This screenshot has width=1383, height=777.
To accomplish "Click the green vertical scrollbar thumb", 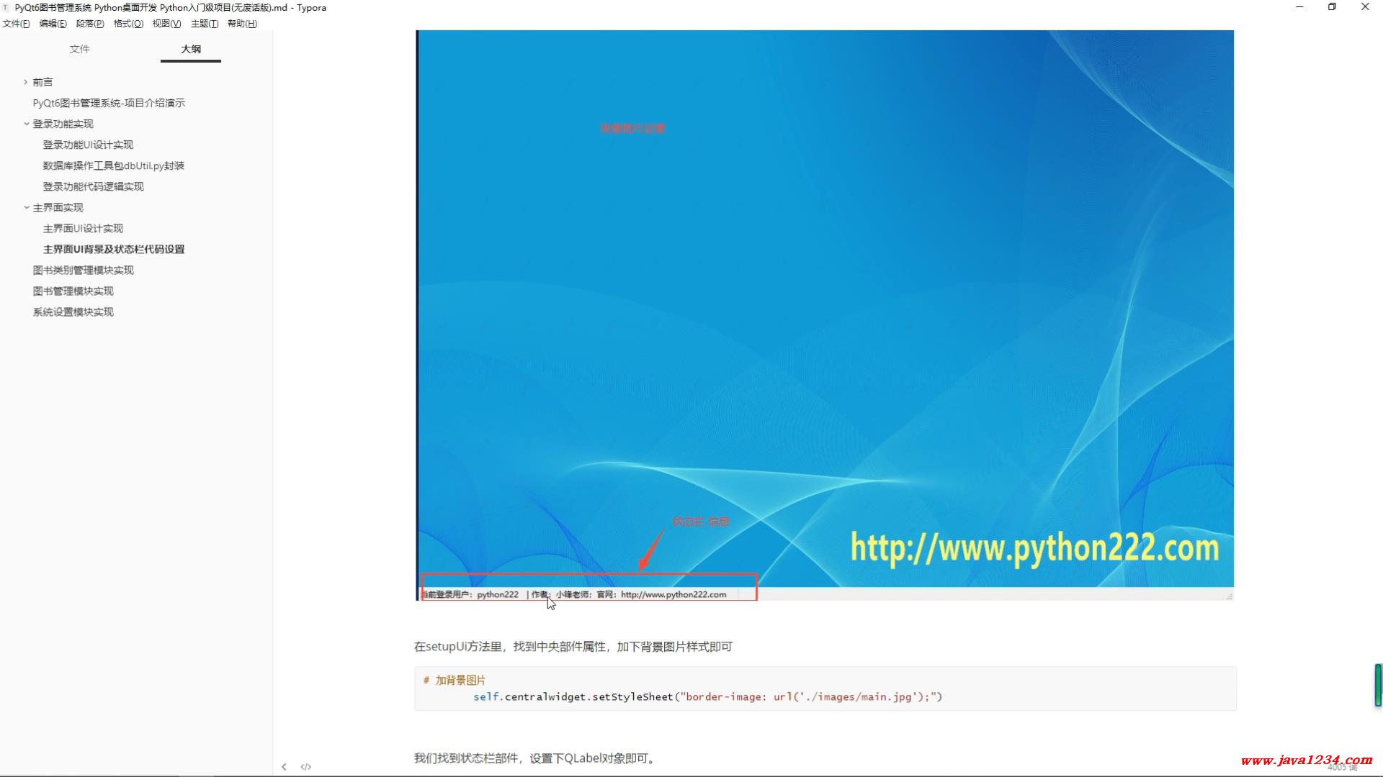I will [x=1378, y=685].
